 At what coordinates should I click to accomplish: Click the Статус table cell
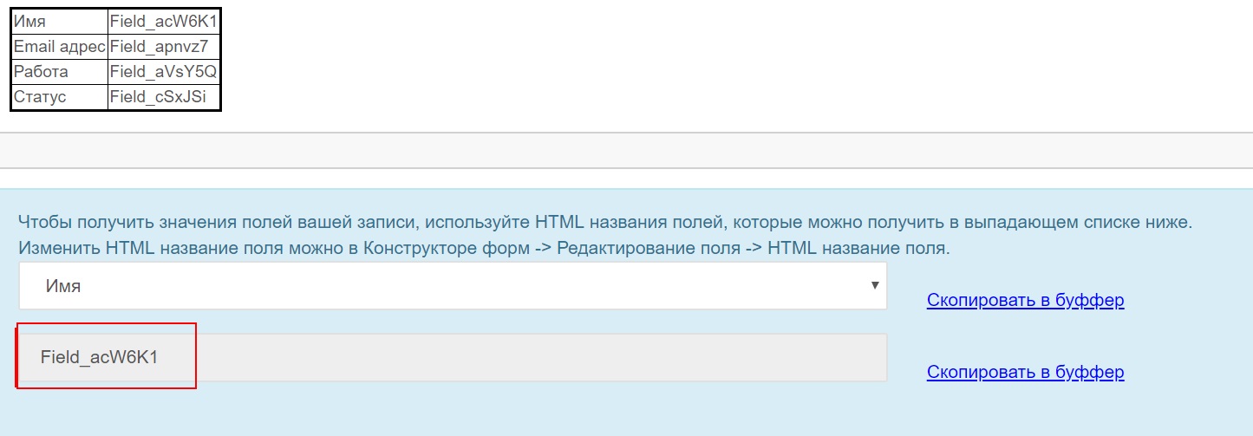(x=59, y=97)
